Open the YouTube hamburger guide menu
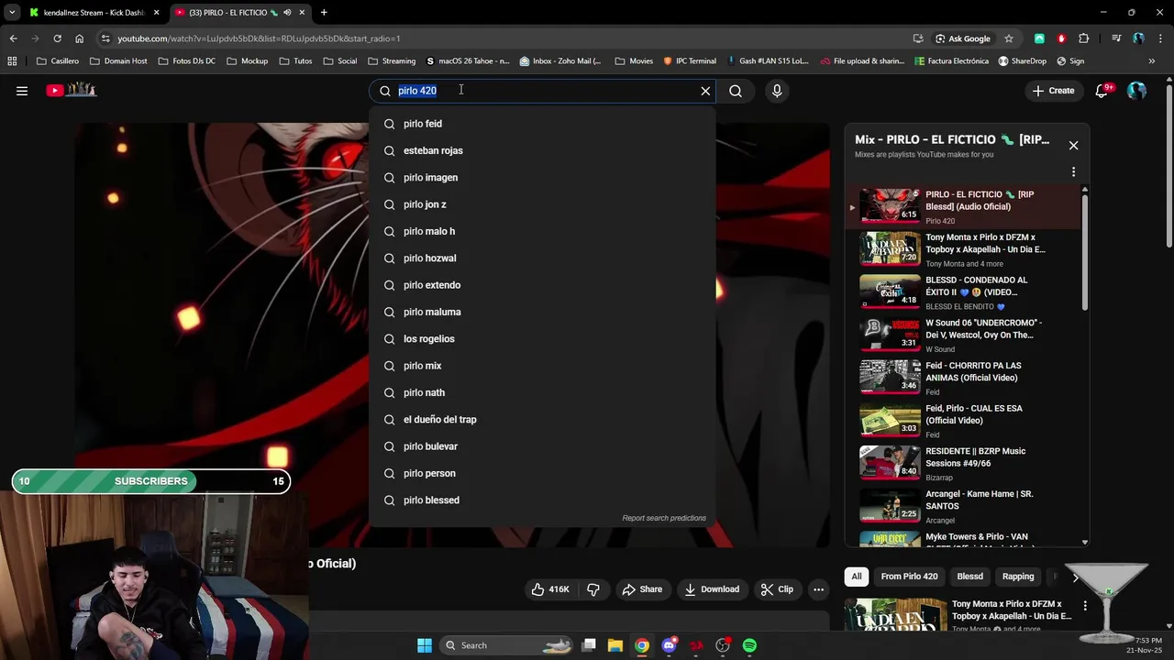The width and height of the screenshot is (1174, 660). (x=22, y=91)
